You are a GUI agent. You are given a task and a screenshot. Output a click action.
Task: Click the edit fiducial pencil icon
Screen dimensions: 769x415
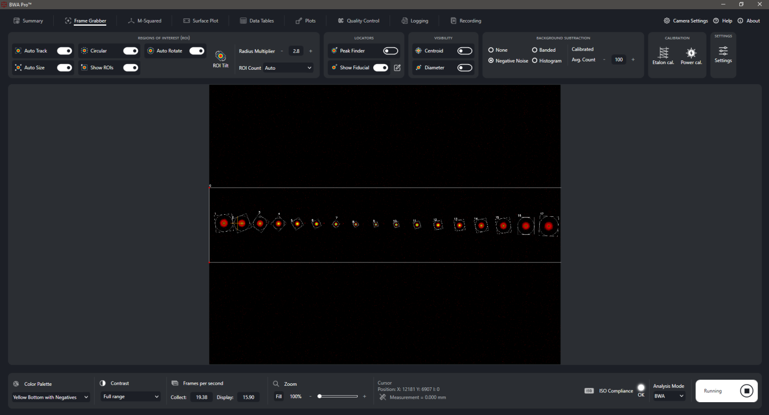397,68
